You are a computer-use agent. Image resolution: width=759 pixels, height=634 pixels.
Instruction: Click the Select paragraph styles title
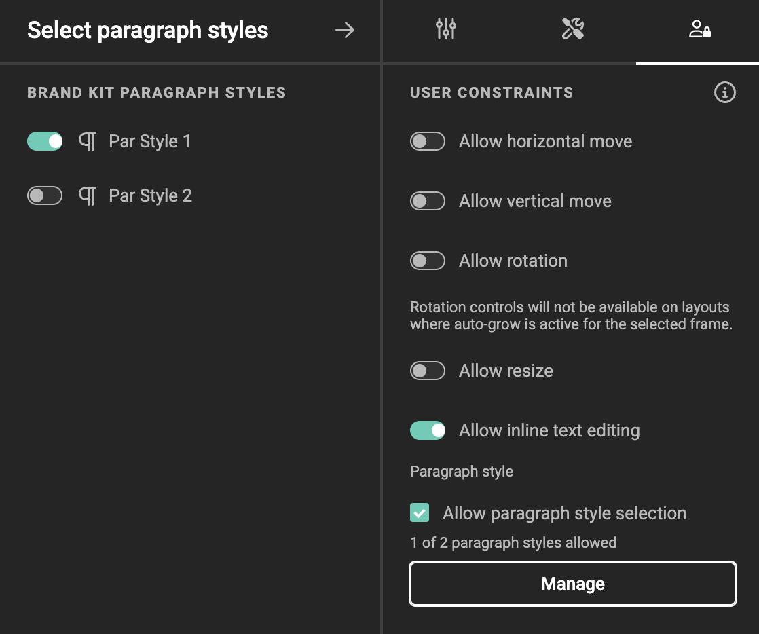click(147, 30)
